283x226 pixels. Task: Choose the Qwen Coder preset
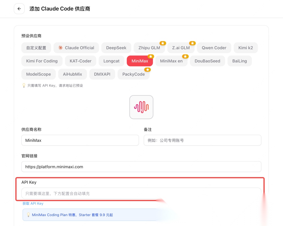pyautogui.click(x=214, y=48)
